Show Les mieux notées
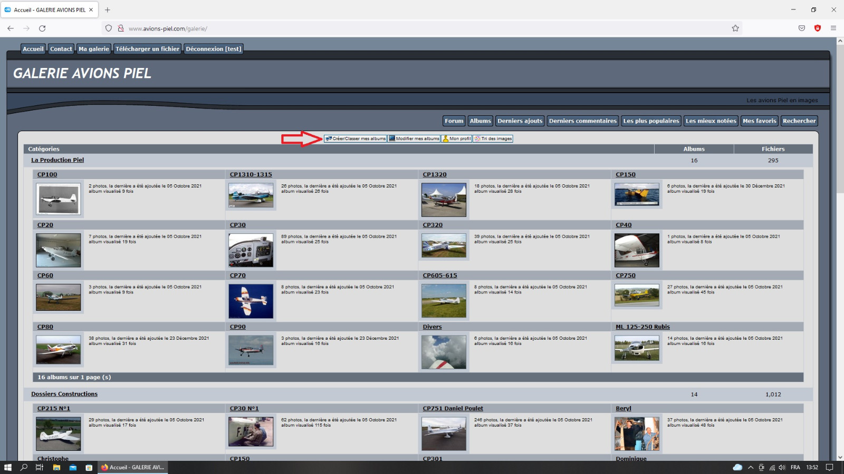The width and height of the screenshot is (844, 474). click(711, 121)
